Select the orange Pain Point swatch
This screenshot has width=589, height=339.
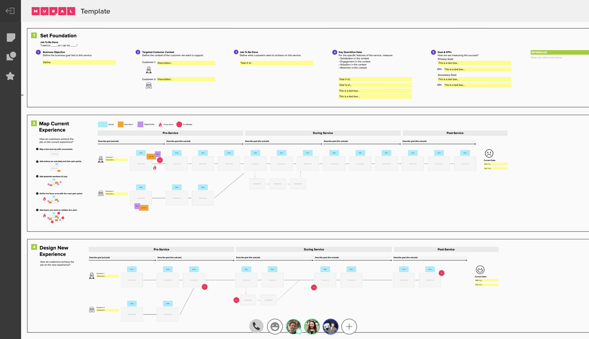(x=121, y=124)
